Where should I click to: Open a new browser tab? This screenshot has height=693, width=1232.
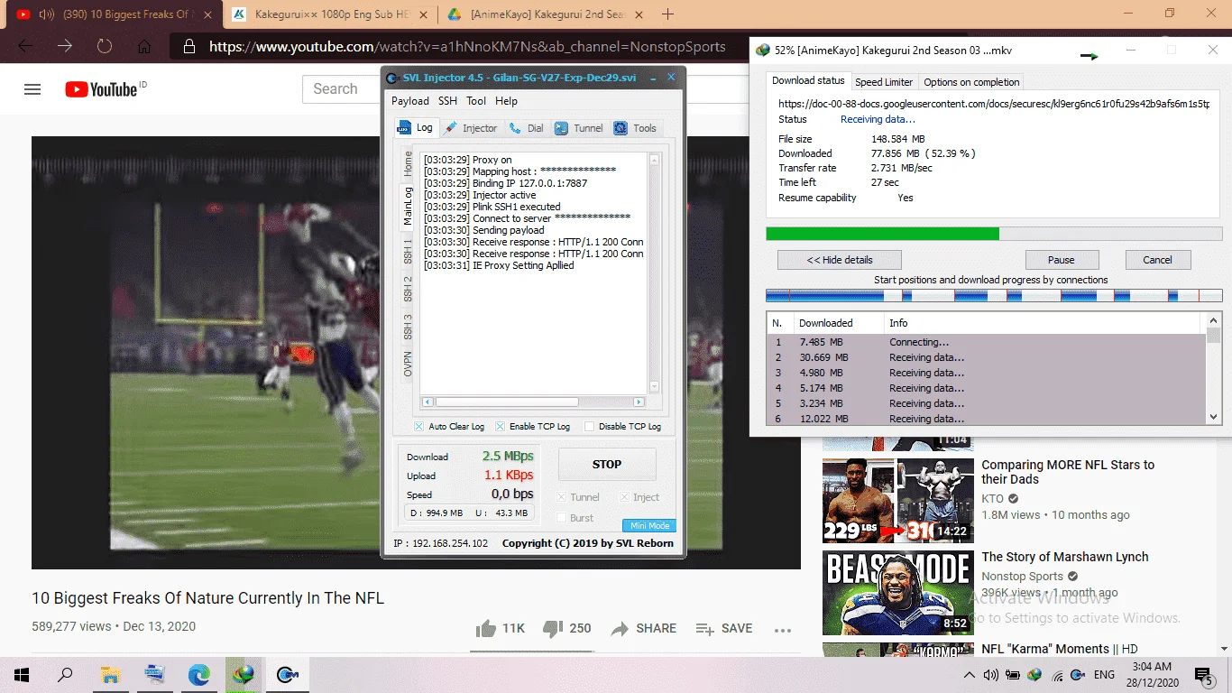point(668,14)
